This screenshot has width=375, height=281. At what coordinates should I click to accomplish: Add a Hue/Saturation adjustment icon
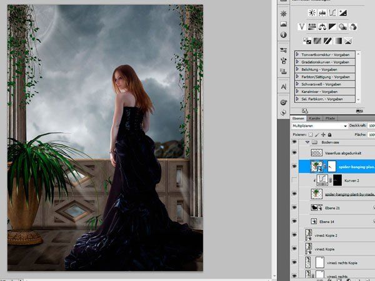312,26
